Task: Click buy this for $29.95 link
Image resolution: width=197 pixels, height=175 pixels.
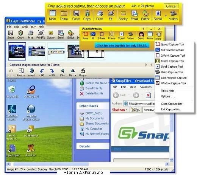Action: point(122,45)
